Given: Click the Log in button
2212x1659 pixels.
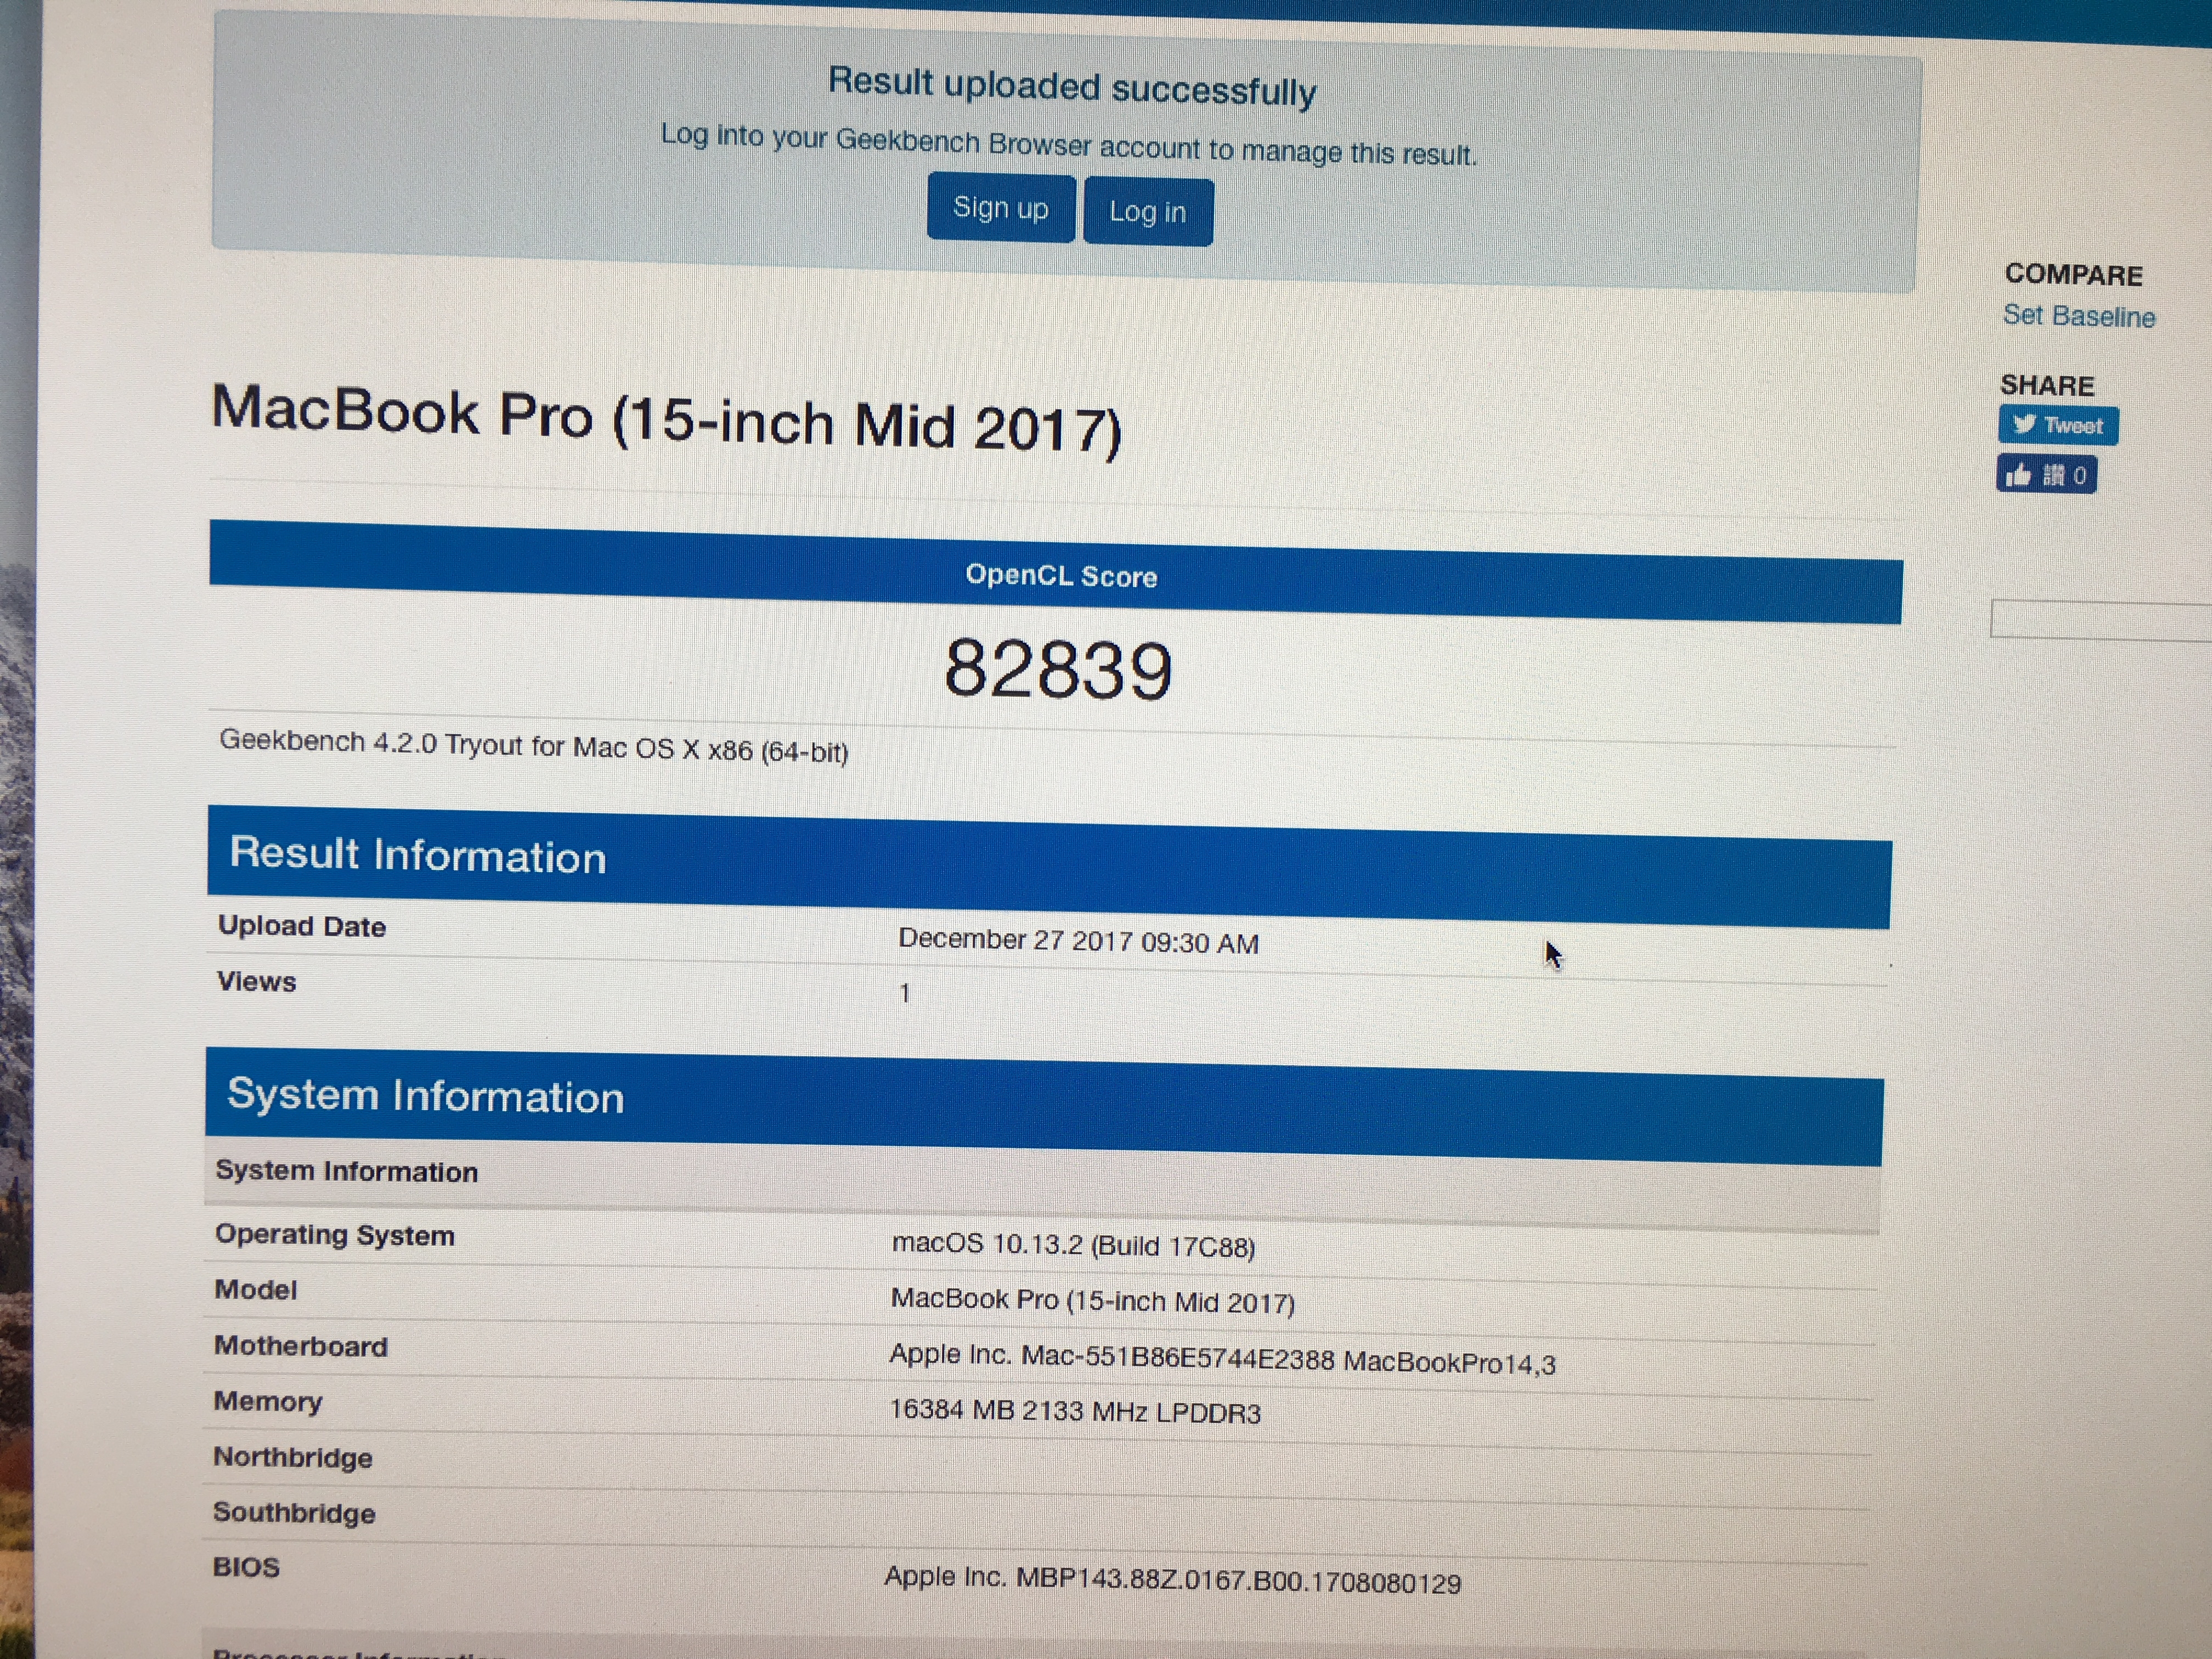Looking at the screenshot, I should [x=1148, y=211].
